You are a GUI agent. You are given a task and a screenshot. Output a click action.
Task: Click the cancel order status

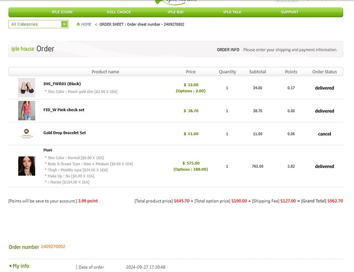[x=325, y=134]
